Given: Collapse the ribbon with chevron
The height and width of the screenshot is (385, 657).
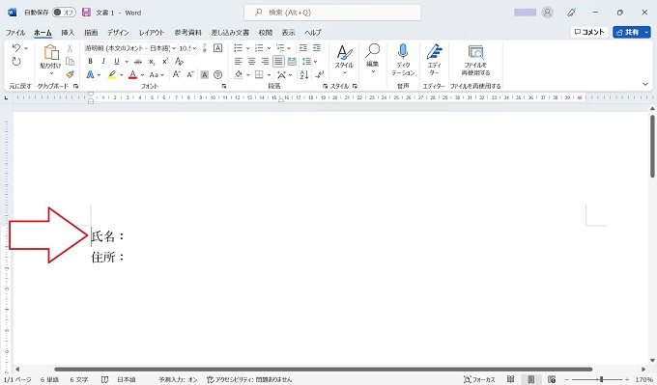Looking at the screenshot, I should coord(645,84).
